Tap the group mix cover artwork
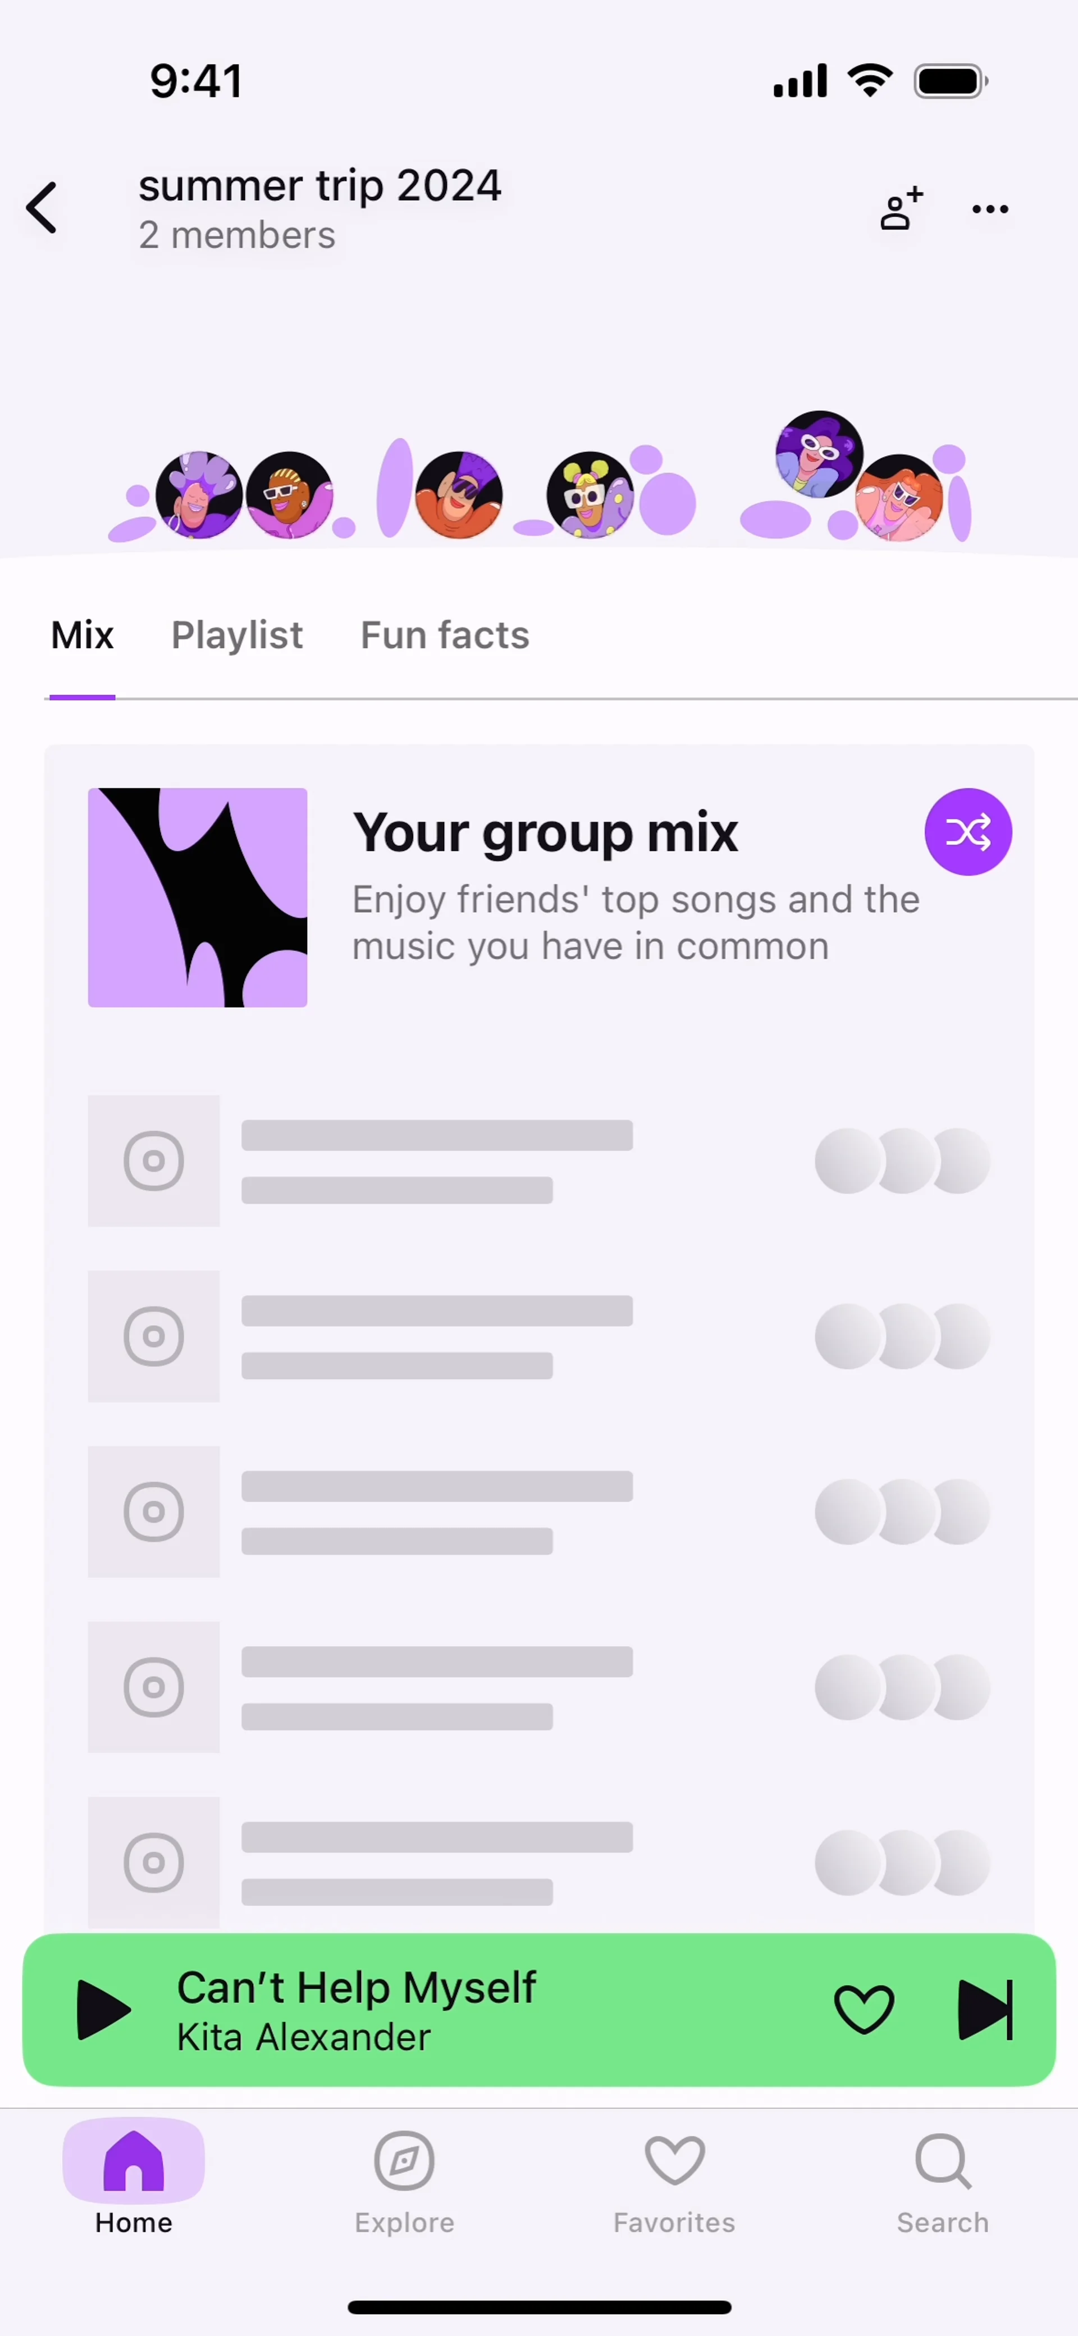Viewport: 1078px width, 2336px height. point(198,898)
